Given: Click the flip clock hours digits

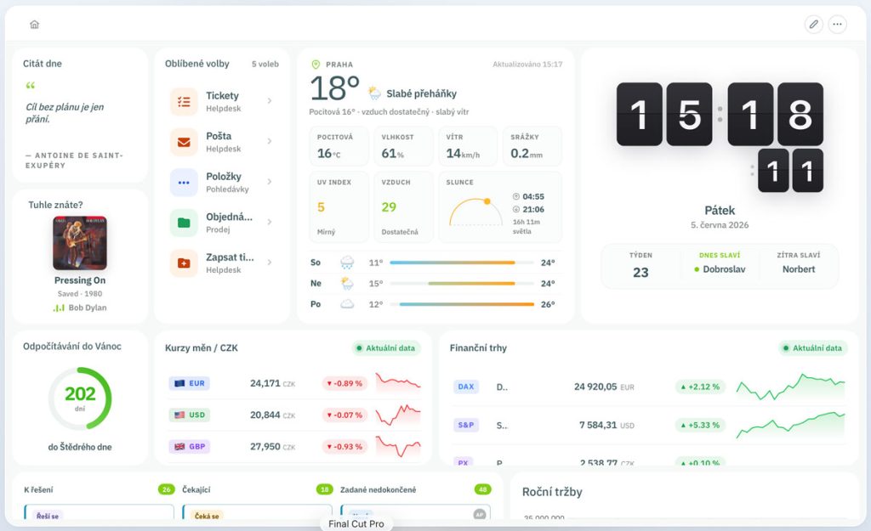Looking at the screenshot, I should (664, 115).
